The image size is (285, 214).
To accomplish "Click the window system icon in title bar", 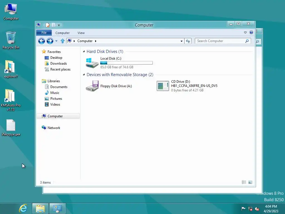I will pyautogui.click(x=38, y=25).
